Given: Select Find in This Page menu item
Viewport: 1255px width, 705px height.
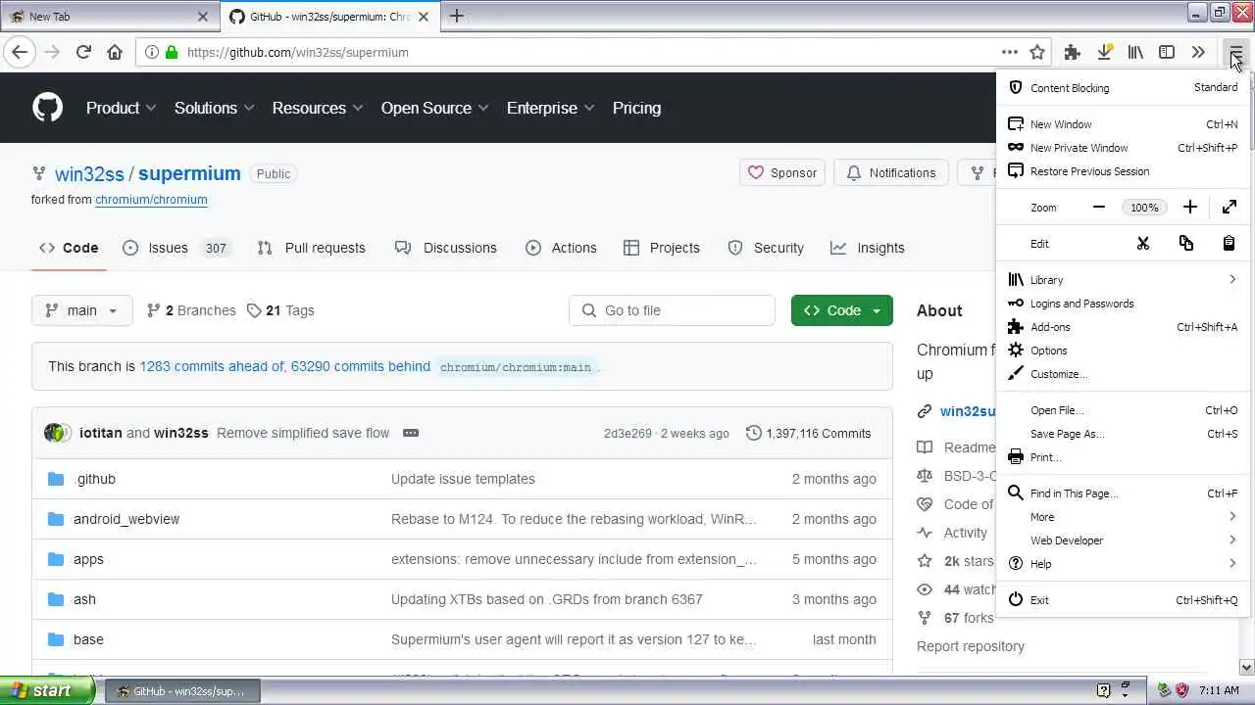Looking at the screenshot, I should [x=1123, y=493].
